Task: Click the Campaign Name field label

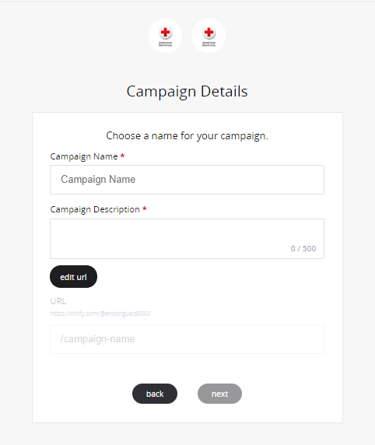Action: (84, 156)
